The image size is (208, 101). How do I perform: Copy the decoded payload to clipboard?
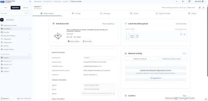click(x=181, y=34)
